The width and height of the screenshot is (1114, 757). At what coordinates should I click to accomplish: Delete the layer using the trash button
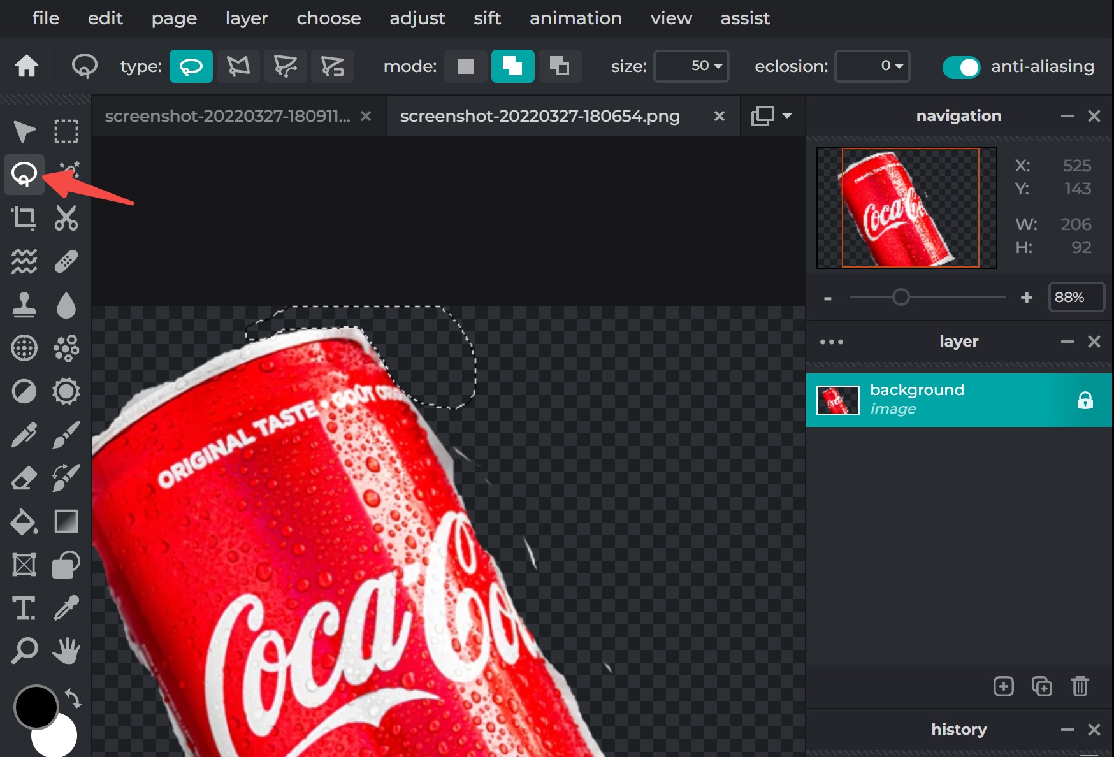tap(1080, 686)
